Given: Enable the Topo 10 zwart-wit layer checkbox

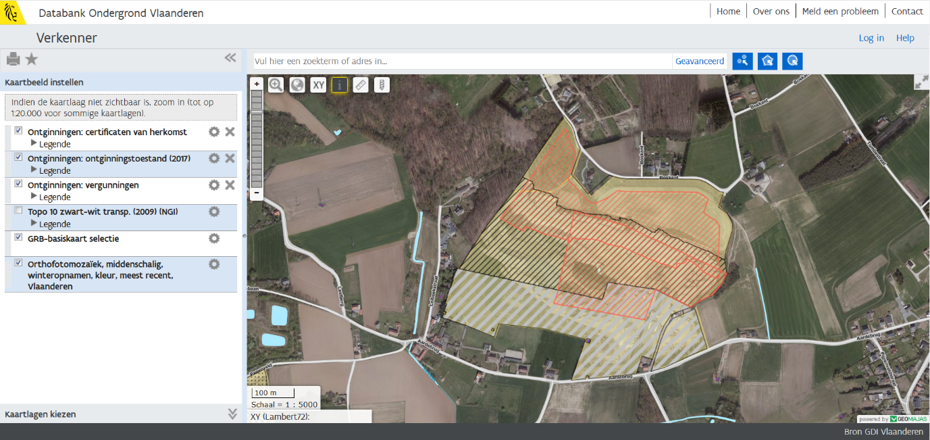Looking at the screenshot, I should [18, 211].
